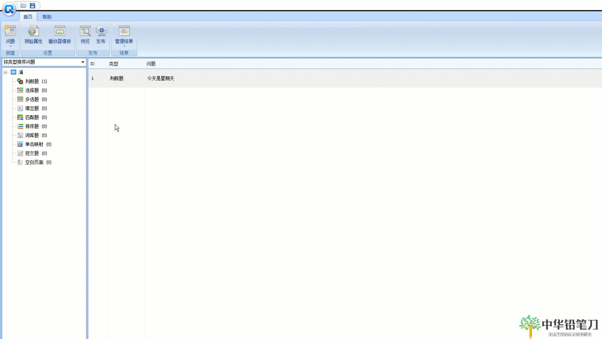Switch to the 首页 tab
Viewport: 602px width, 339px height.
point(28,17)
